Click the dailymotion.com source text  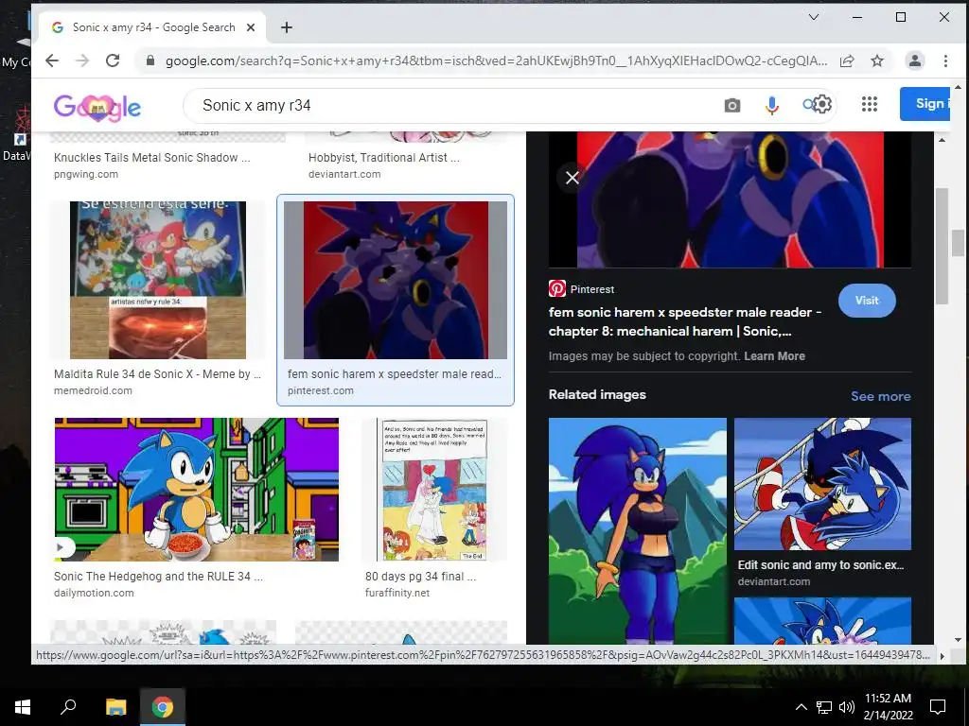click(94, 594)
